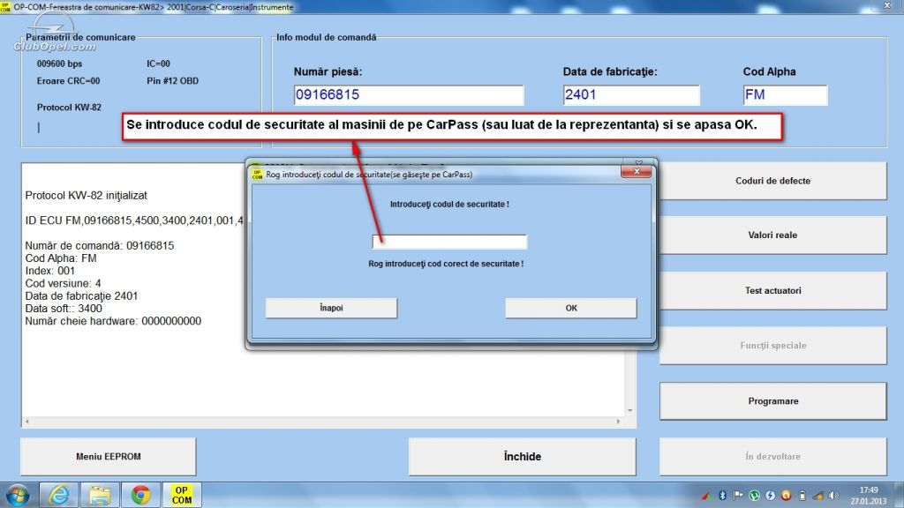The height and width of the screenshot is (508, 904).
Task: Select the log line starting "ID ECU FM"
Action: click(134, 220)
